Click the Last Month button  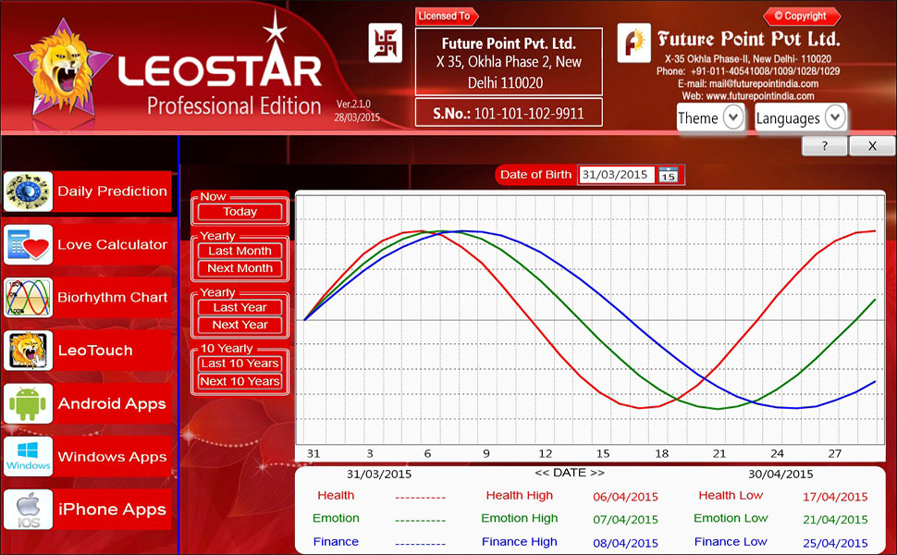pos(240,251)
